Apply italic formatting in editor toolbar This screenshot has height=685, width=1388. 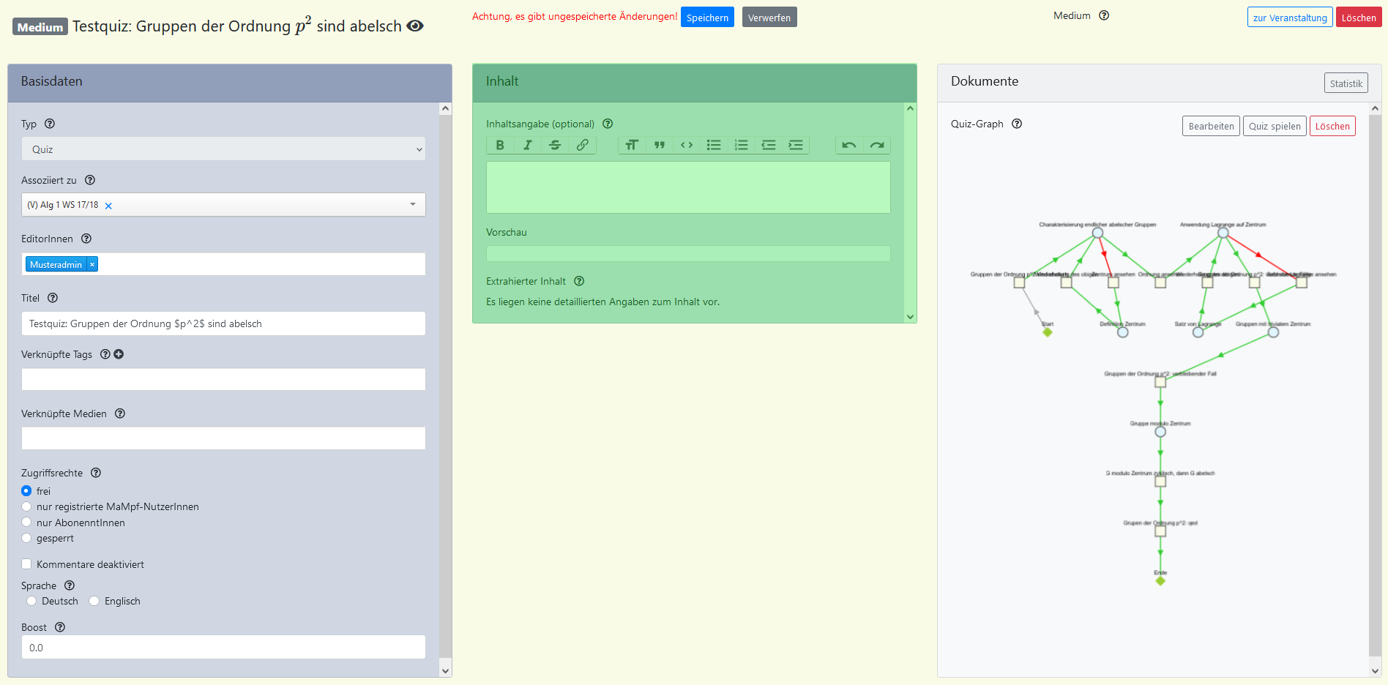527,145
